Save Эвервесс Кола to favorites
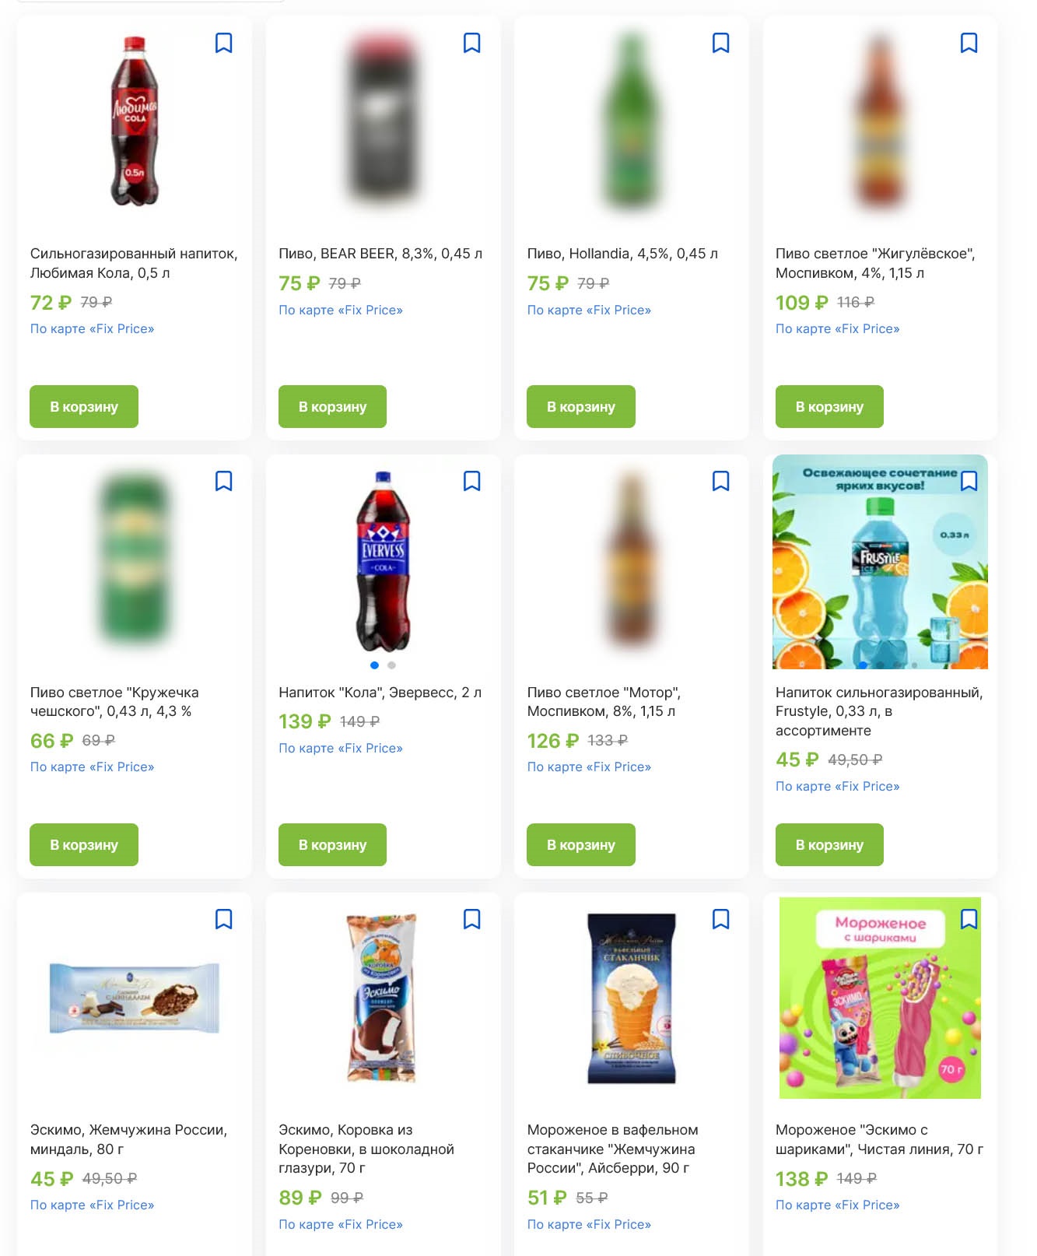 pyautogui.click(x=471, y=481)
